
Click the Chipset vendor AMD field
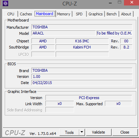[43, 41]
